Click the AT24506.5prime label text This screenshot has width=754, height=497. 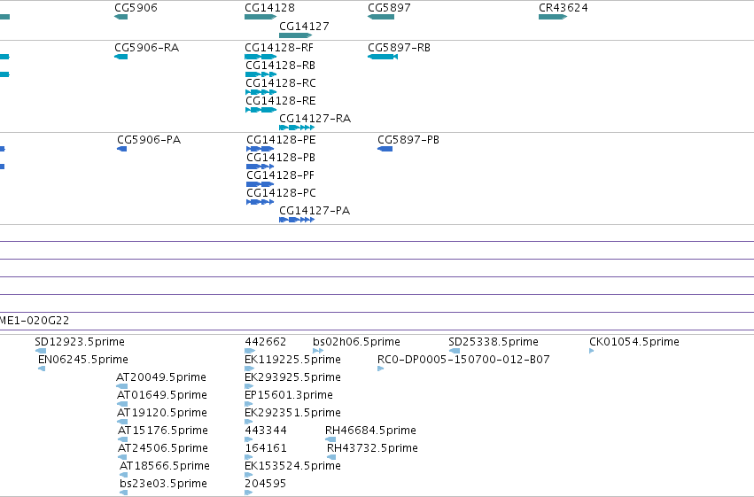(163, 448)
